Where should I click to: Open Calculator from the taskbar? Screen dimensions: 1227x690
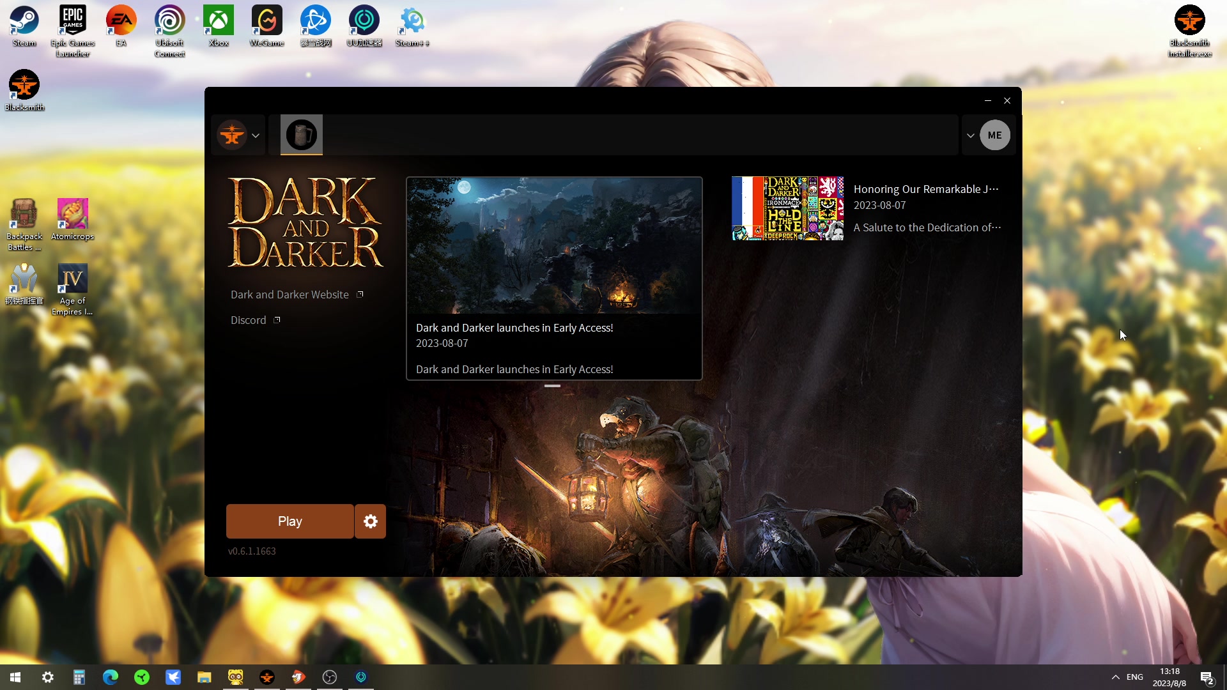pyautogui.click(x=79, y=677)
